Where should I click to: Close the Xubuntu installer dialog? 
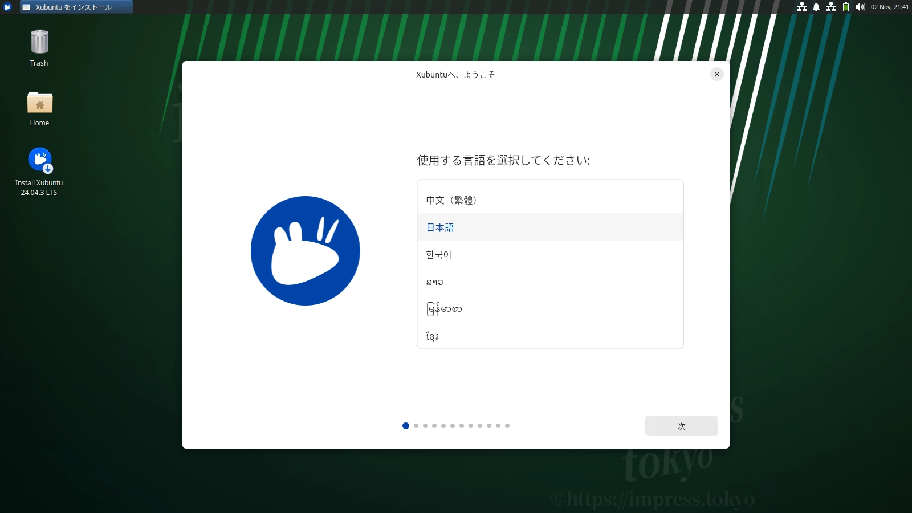pyautogui.click(x=717, y=74)
